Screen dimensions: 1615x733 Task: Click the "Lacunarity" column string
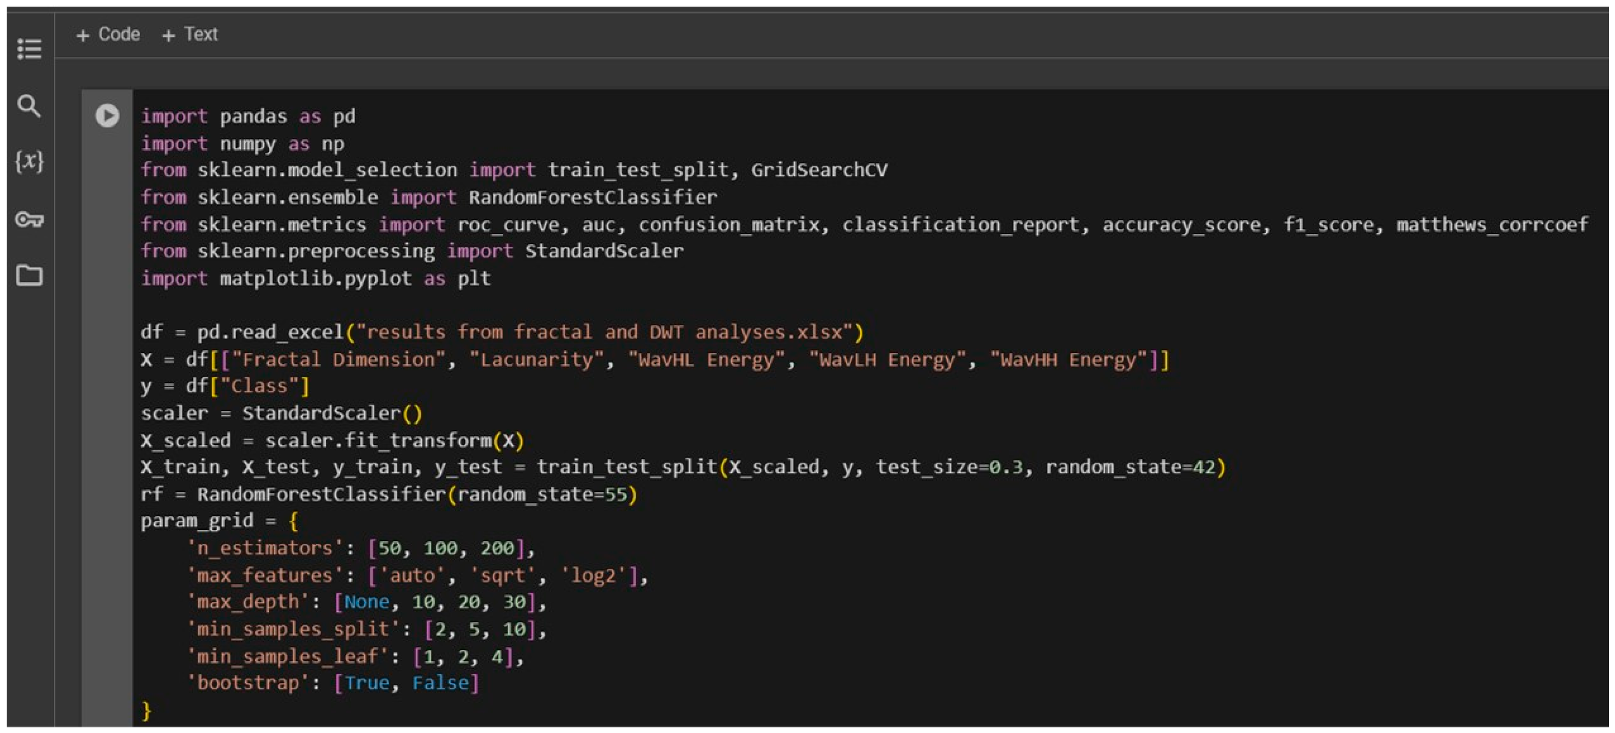point(536,360)
